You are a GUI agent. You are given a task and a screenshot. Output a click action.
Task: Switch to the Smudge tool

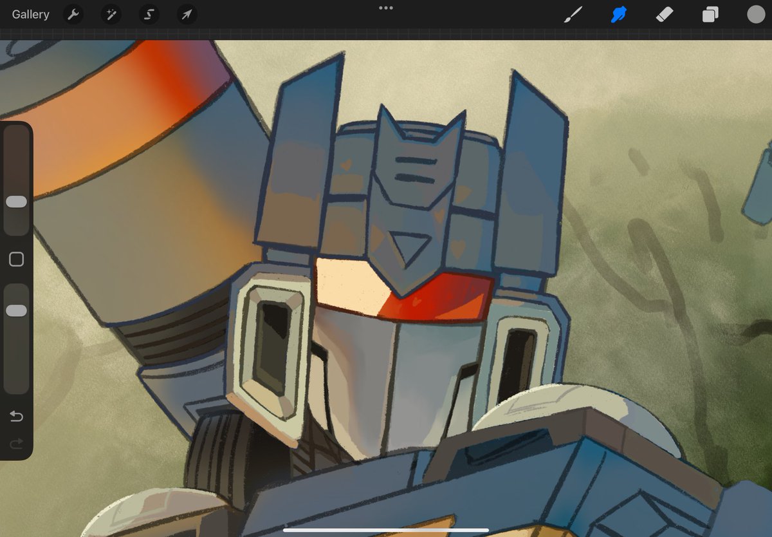[619, 14]
